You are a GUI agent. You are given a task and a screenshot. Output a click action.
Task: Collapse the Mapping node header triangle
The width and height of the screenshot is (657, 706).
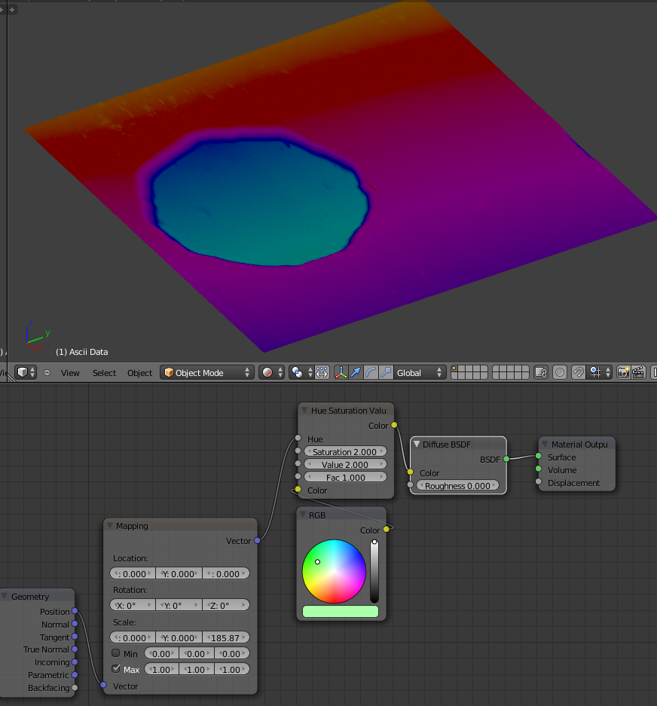(x=111, y=525)
